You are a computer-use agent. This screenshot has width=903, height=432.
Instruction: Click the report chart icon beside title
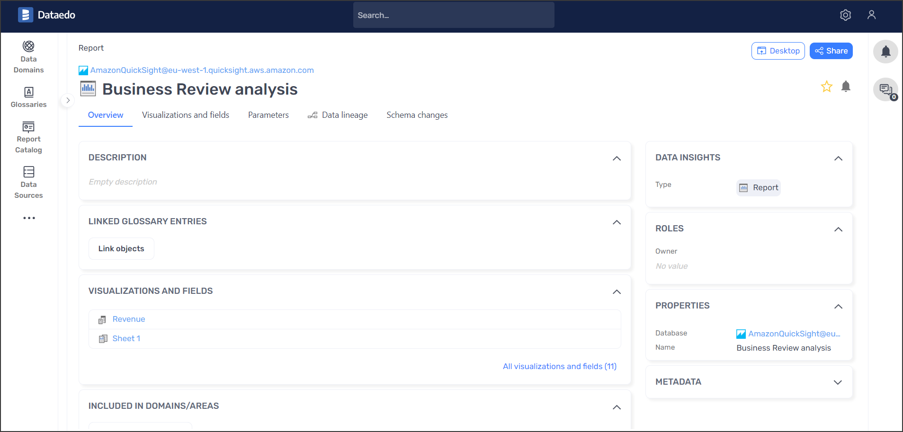coord(88,88)
